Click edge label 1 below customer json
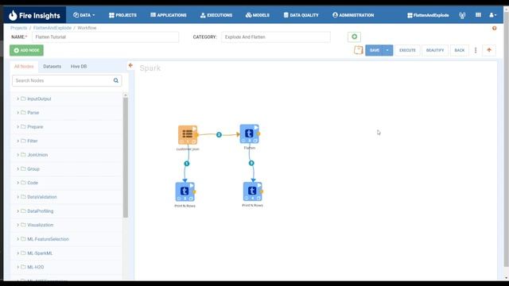Screen dimensions: 509x286 tap(187, 164)
